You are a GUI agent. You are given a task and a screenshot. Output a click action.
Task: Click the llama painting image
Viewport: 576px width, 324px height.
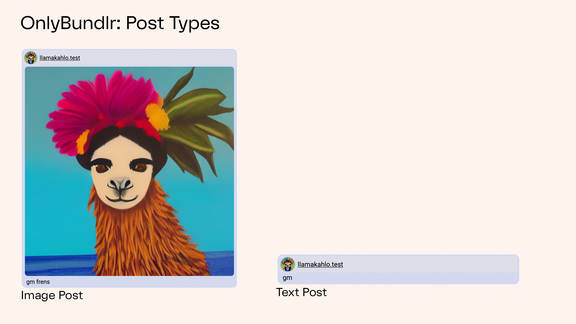tap(129, 171)
